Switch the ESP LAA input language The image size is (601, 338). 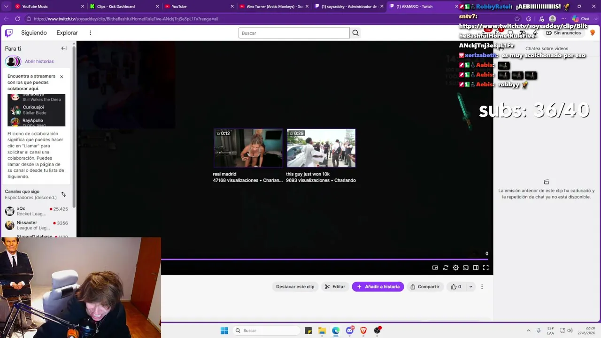550,330
